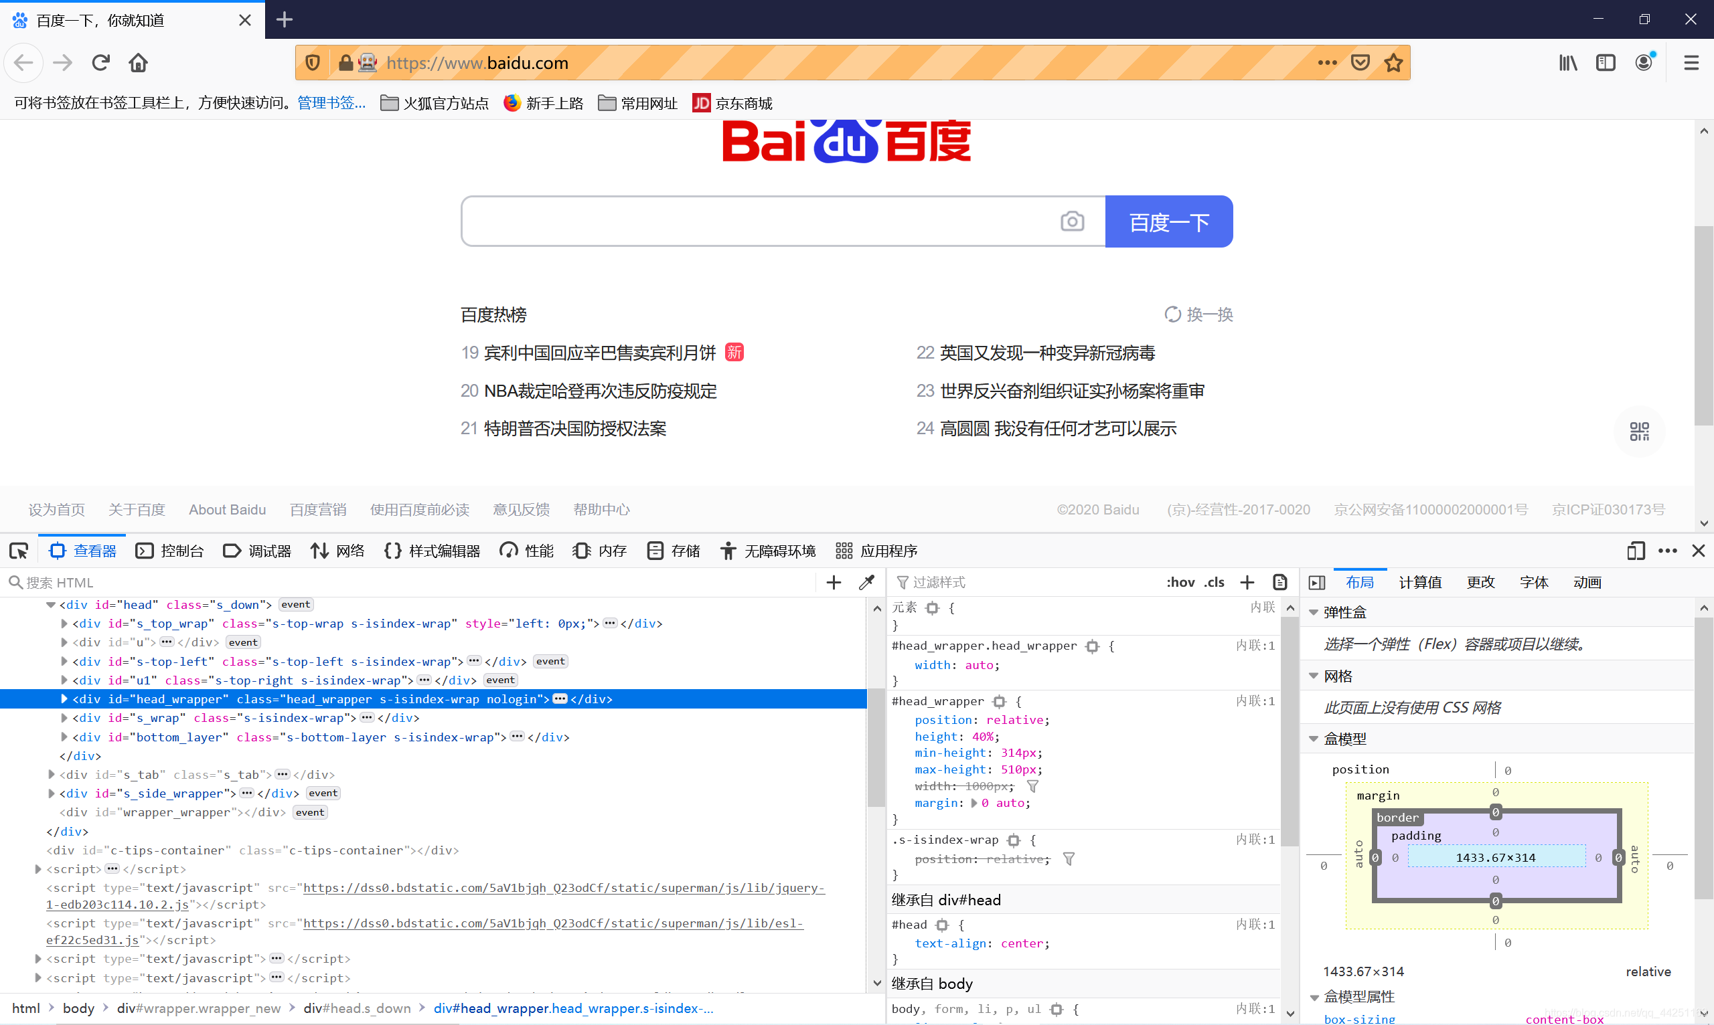Reload the page with the refresh icon

point(101,63)
